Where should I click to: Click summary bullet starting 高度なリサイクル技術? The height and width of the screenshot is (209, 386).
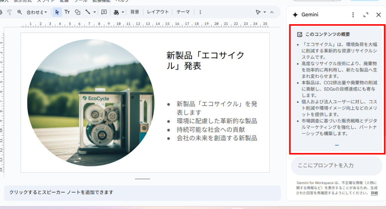(x=339, y=70)
